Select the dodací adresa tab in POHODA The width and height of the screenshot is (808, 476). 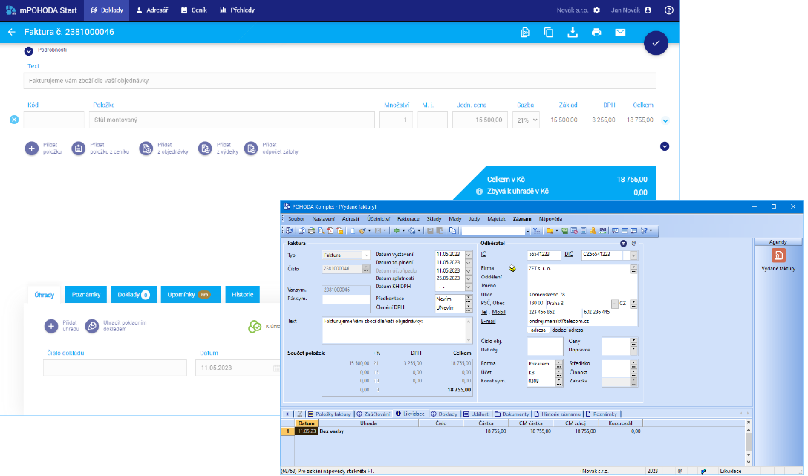(x=568, y=330)
